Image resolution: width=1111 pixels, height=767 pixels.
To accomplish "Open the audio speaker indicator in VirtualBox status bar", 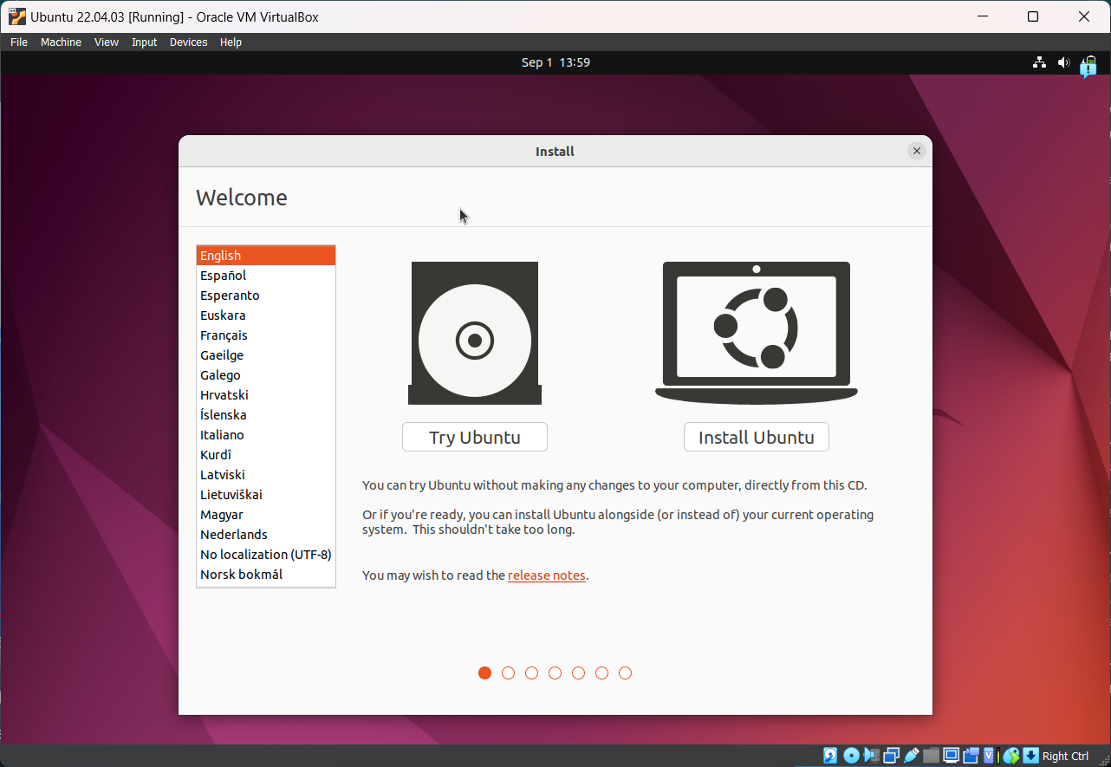I will (871, 756).
